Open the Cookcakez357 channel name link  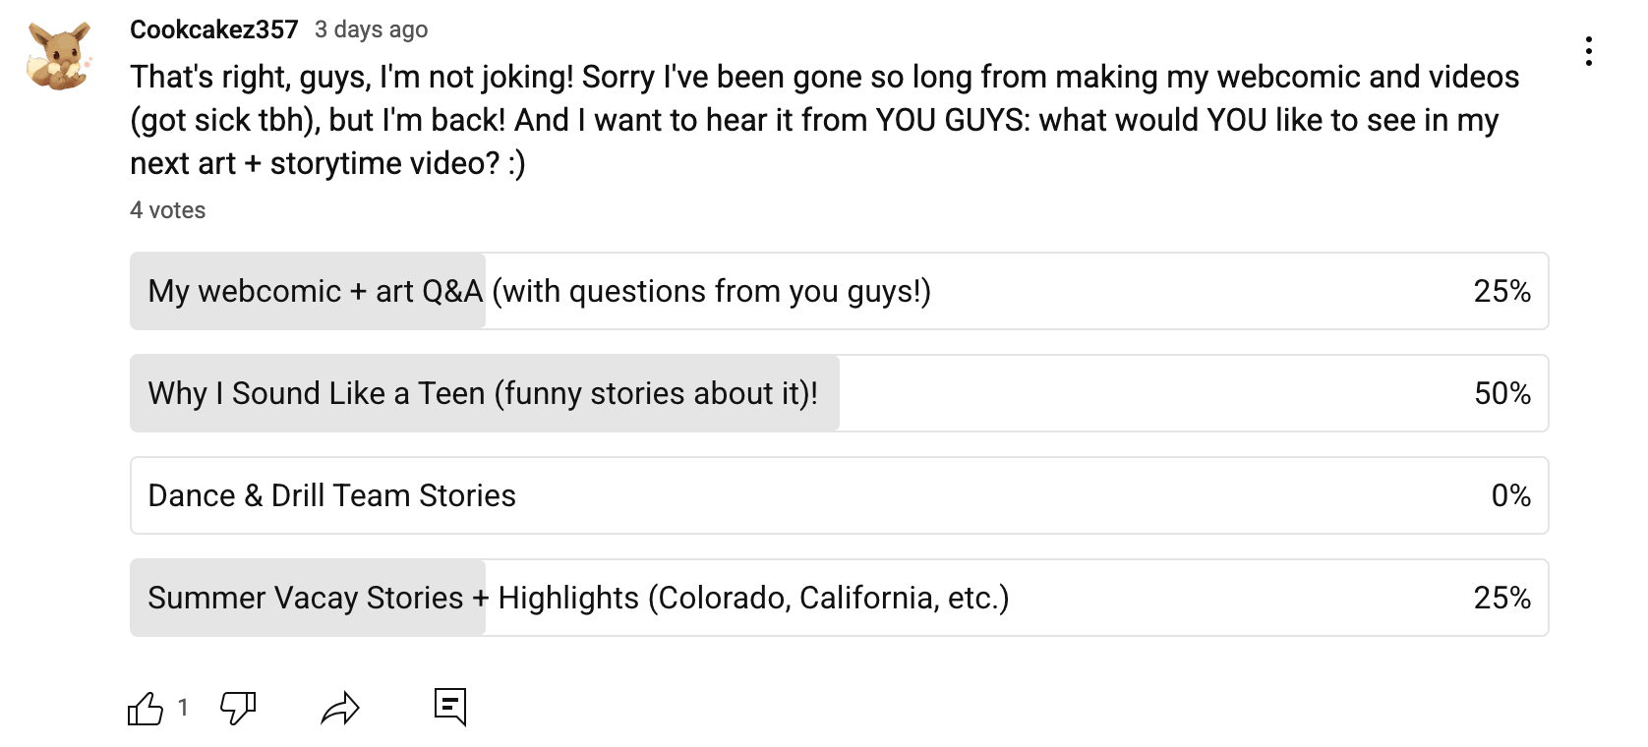[213, 29]
